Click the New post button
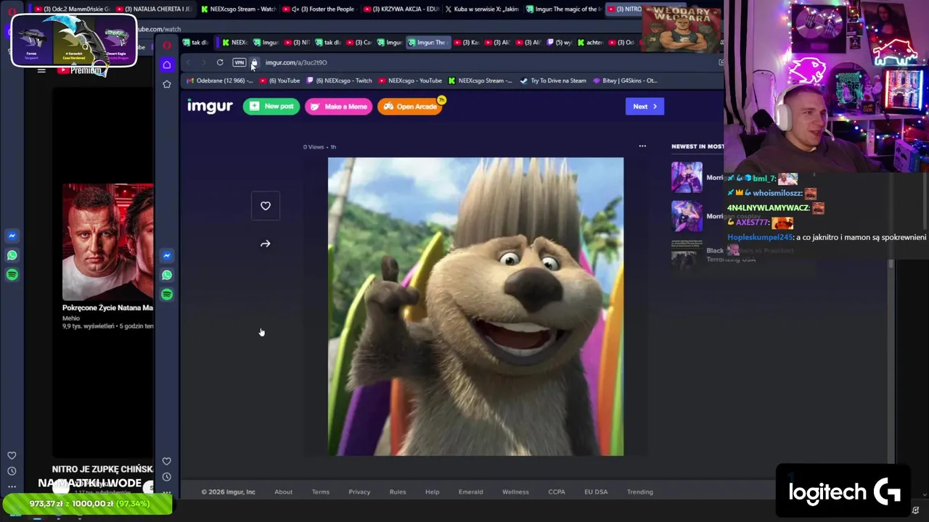The image size is (929, 522). (271, 107)
